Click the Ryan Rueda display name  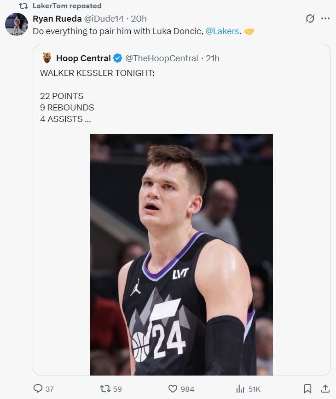(x=57, y=18)
